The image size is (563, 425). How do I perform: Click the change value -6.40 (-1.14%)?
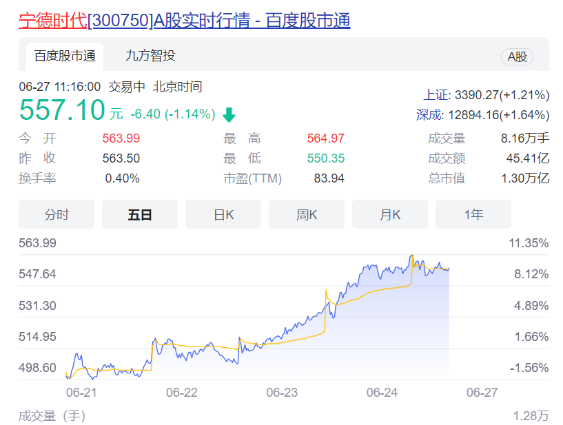173,114
